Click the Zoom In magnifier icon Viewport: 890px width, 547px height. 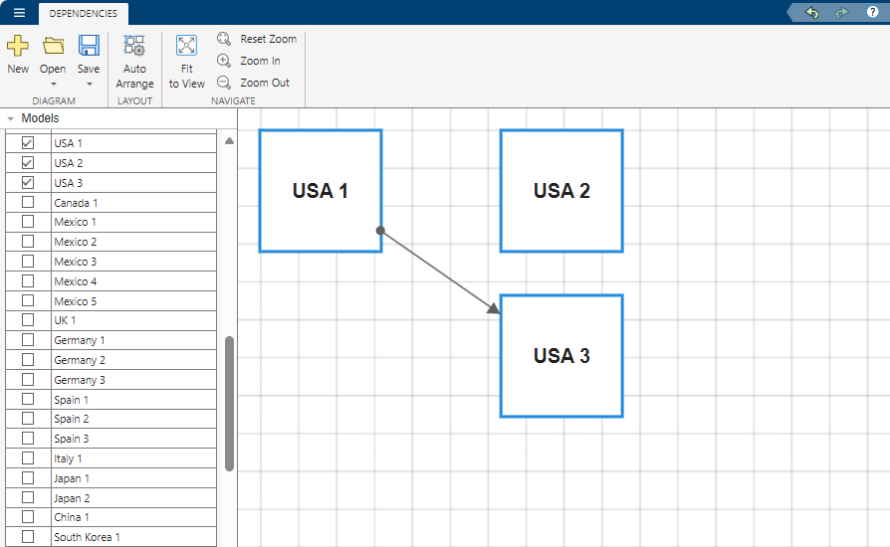224,61
